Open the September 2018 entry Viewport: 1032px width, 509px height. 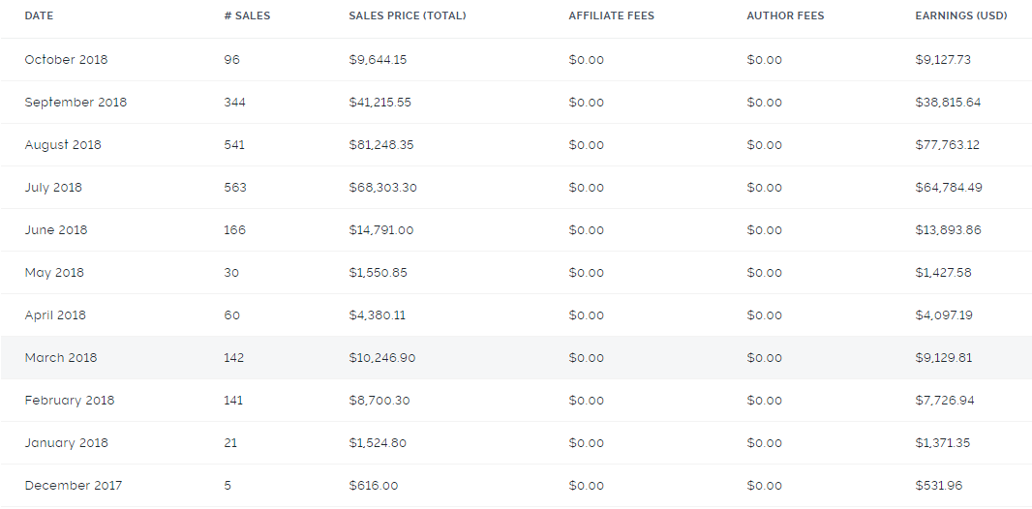(x=76, y=103)
